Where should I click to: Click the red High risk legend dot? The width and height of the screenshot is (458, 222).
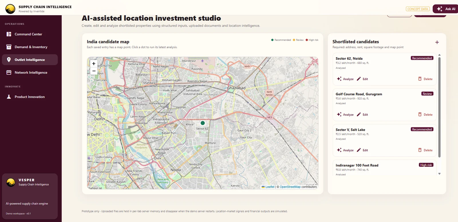307,40
